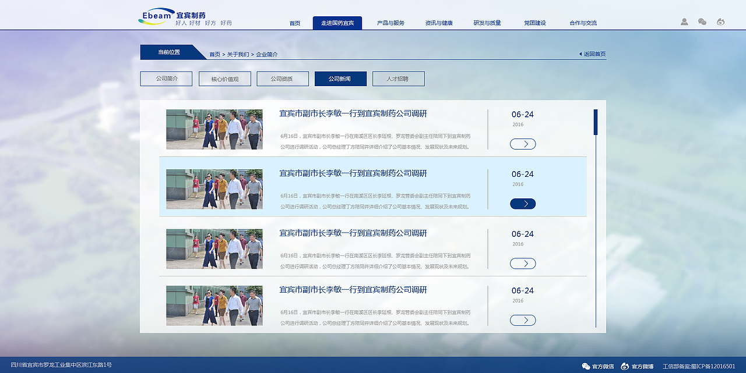Switch to 公司简介 tab
Image resolution: width=746 pixels, height=373 pixels.
coord(166,79)
